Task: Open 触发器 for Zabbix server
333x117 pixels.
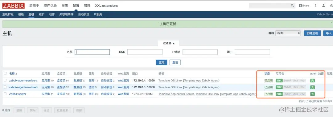Action: point(77,94)
